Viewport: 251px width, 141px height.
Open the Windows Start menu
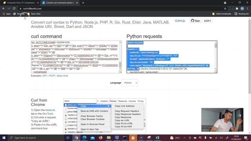4,137
